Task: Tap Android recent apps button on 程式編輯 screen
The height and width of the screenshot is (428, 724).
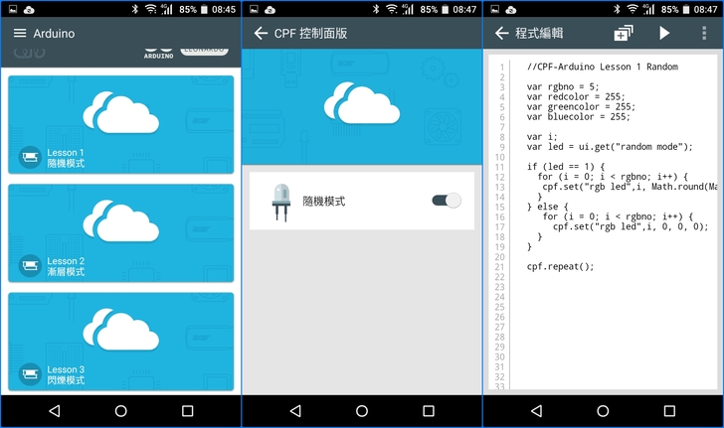Action: click(669, 411)
